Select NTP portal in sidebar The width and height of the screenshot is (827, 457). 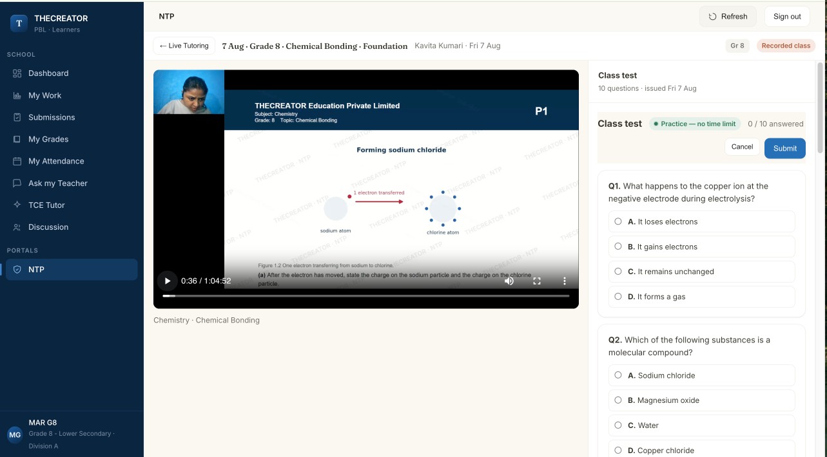click(x=72, y=270)
